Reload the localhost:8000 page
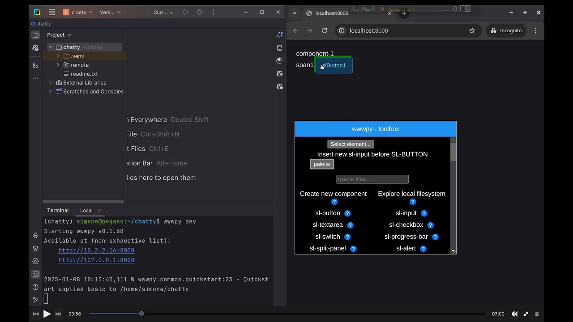This screenshot has height=322, width=573. [325, 30]
